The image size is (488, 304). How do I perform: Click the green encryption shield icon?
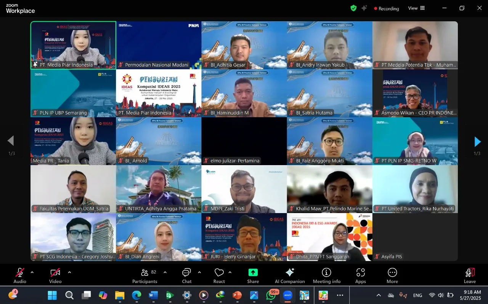pos(353,8)
